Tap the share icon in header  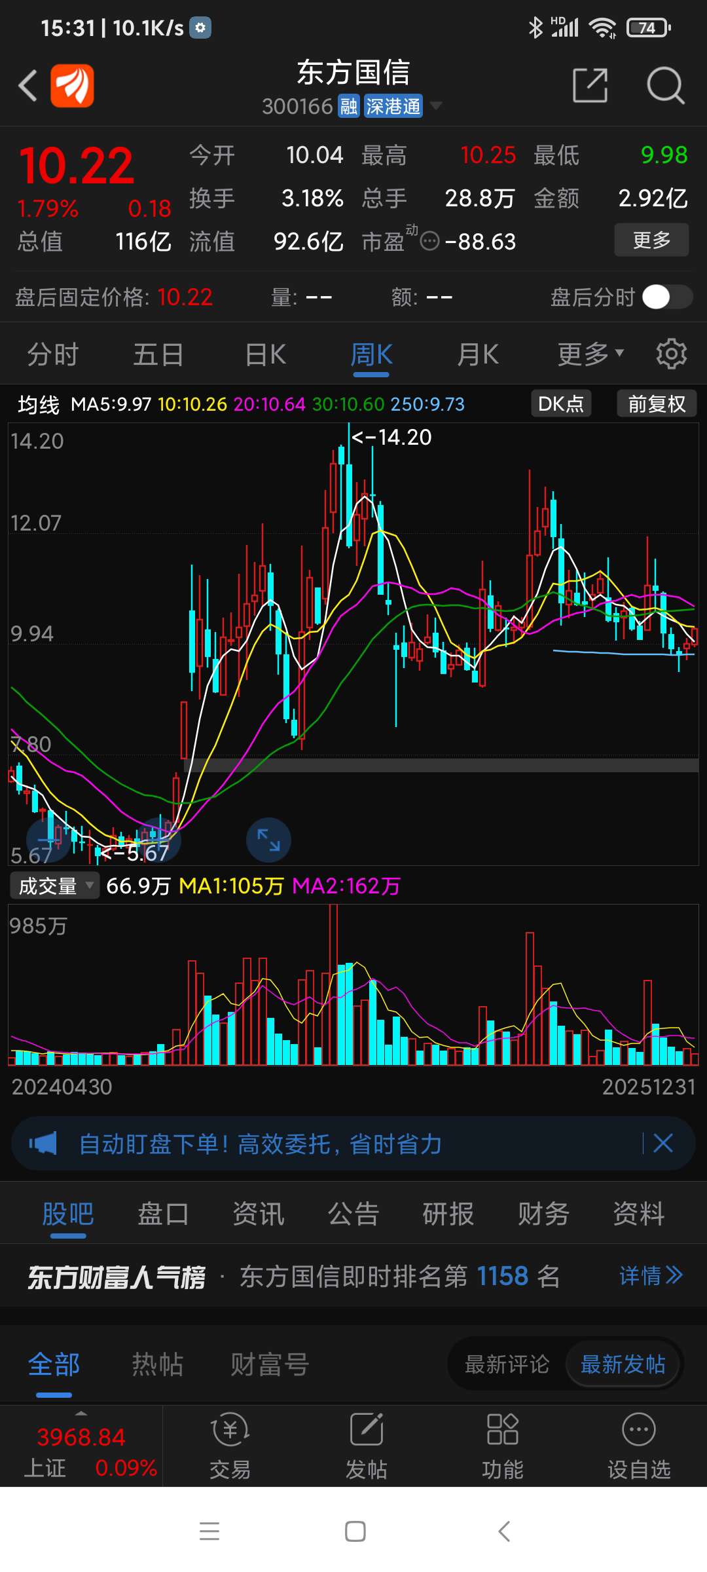[x=590, y=85]
